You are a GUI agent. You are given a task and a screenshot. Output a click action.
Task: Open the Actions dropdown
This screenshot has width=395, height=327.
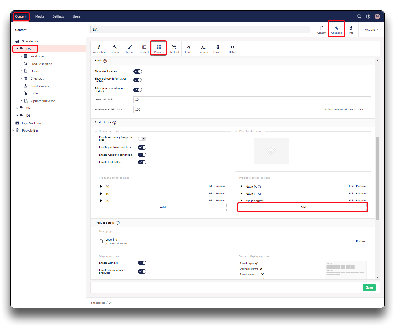pos(371,30)
